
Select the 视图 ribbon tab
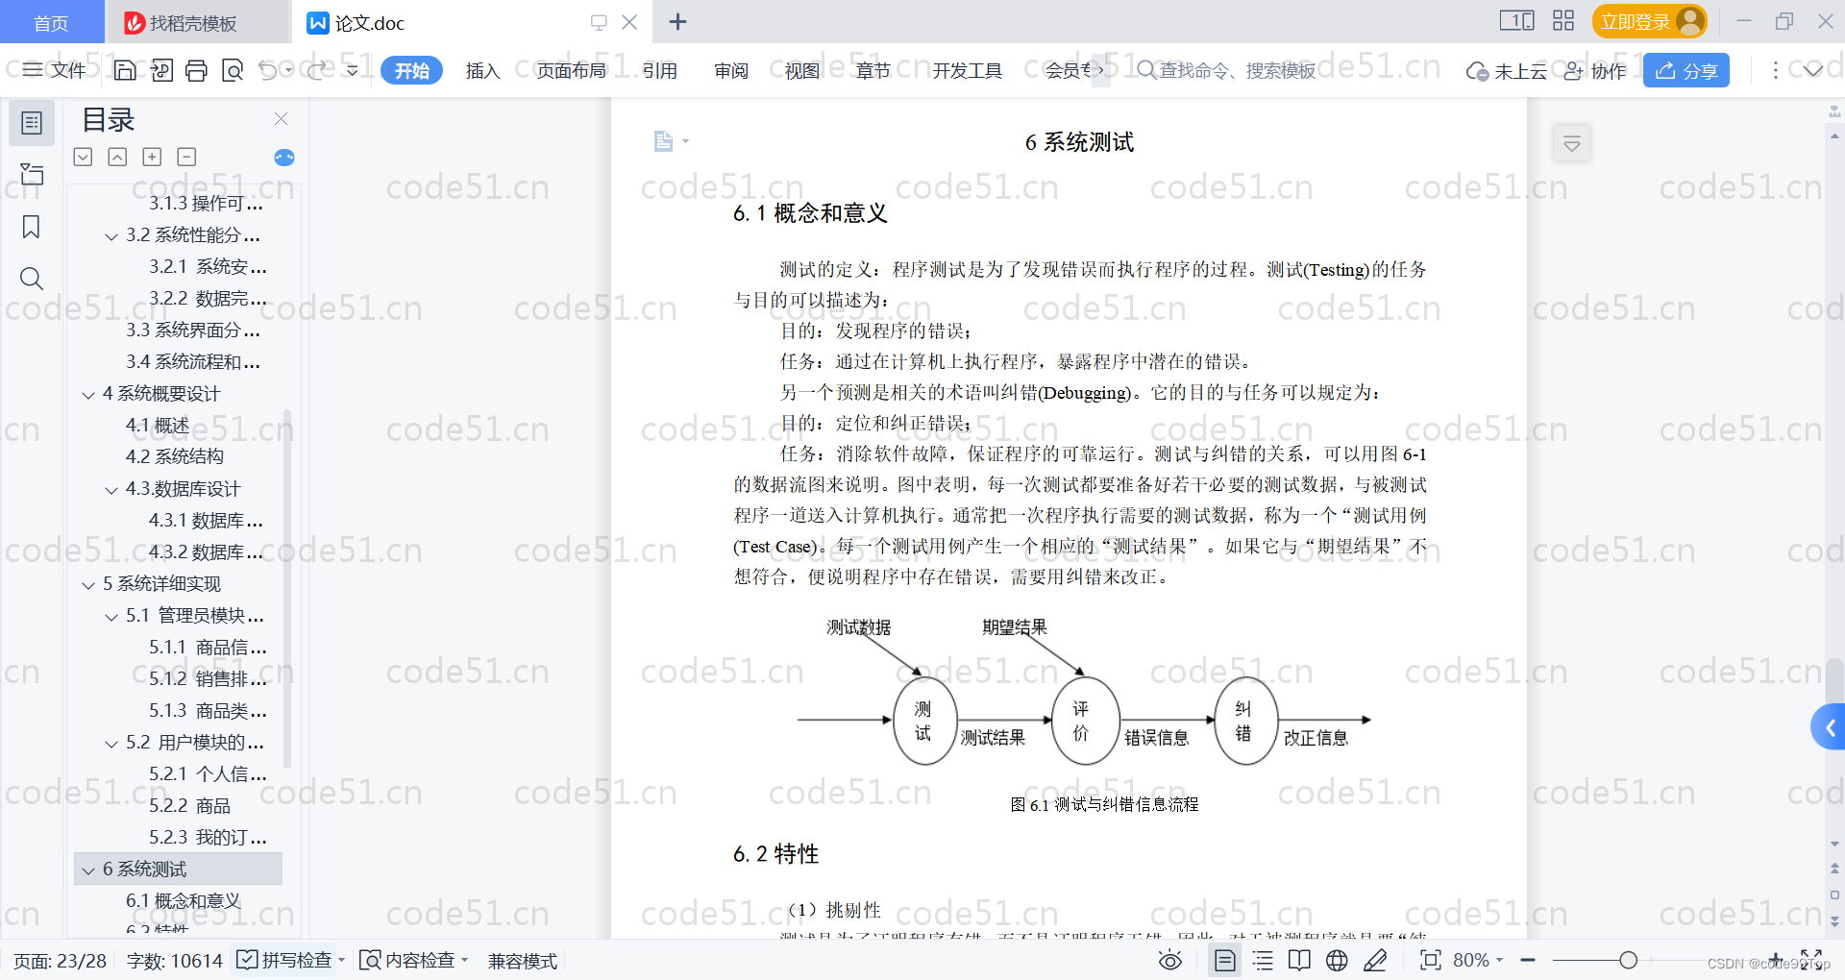(x=801, y=70)
